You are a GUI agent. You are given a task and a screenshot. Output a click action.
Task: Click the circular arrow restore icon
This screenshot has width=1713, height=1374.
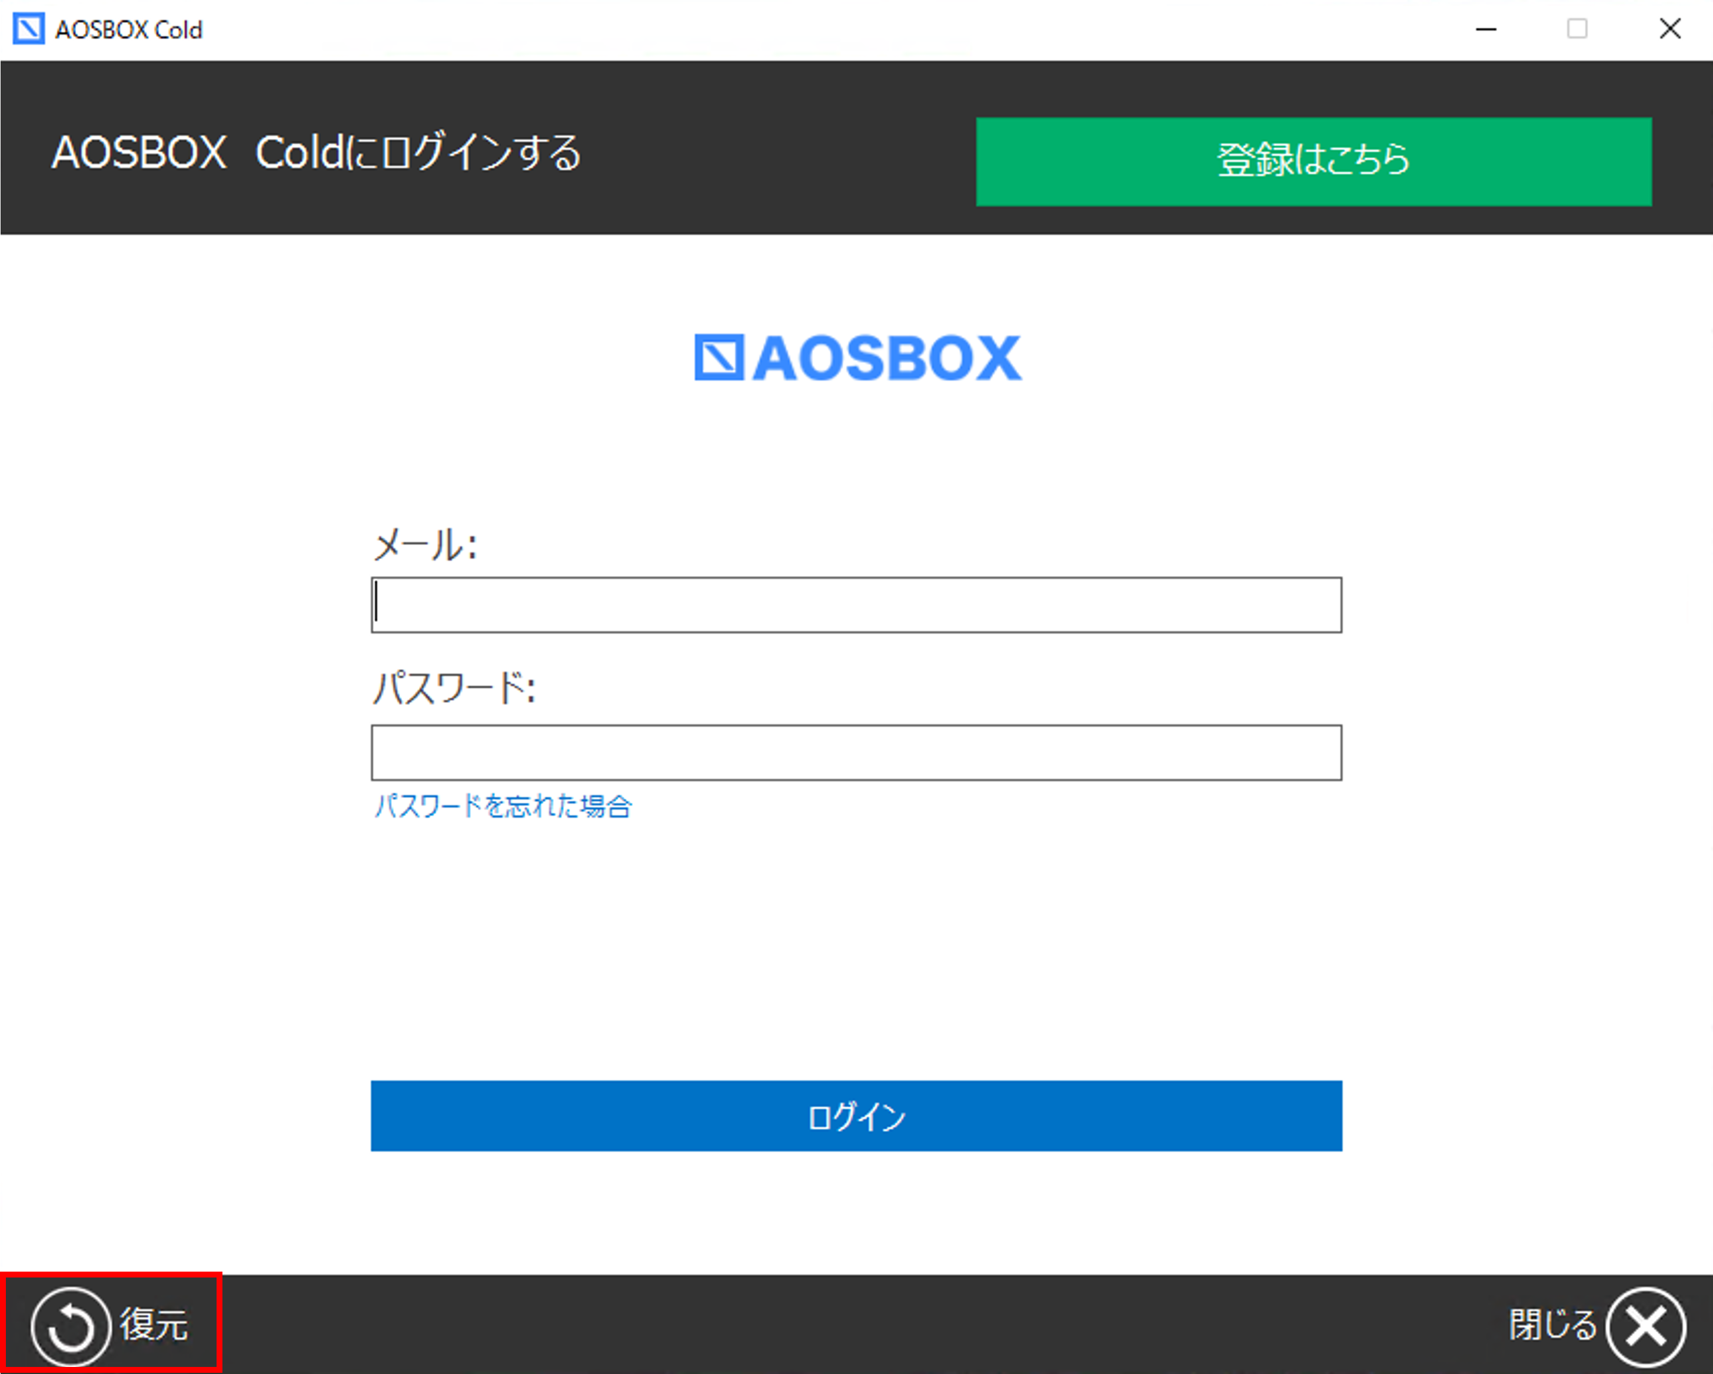coord(71,1326)
